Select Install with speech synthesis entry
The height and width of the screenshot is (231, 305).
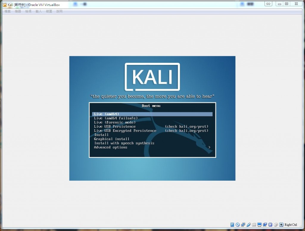152,143
